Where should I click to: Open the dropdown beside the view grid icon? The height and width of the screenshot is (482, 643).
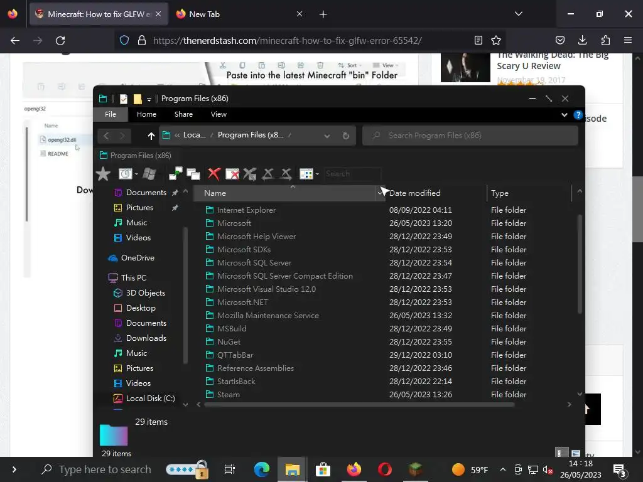click(317, 174)
